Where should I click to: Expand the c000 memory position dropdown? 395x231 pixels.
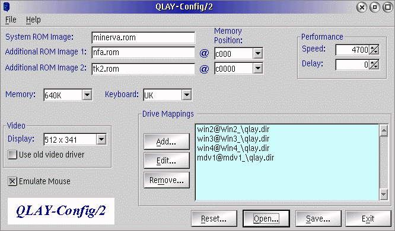coord(258,53)
